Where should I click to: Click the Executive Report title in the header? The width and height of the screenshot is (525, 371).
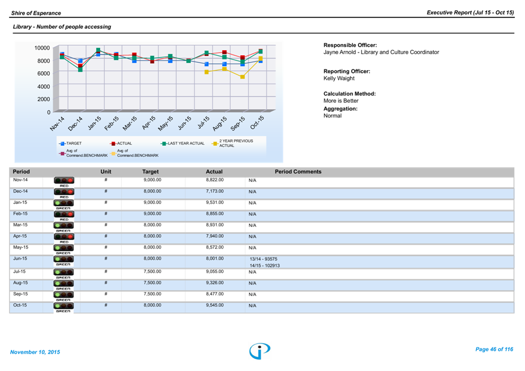(470, 12)
